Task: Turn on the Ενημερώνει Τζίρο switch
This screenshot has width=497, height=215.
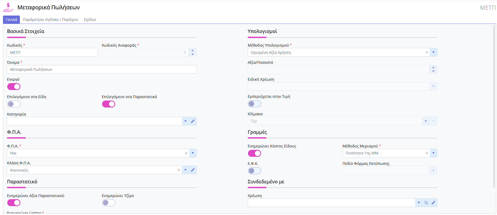Action: [x=109, y=203]
